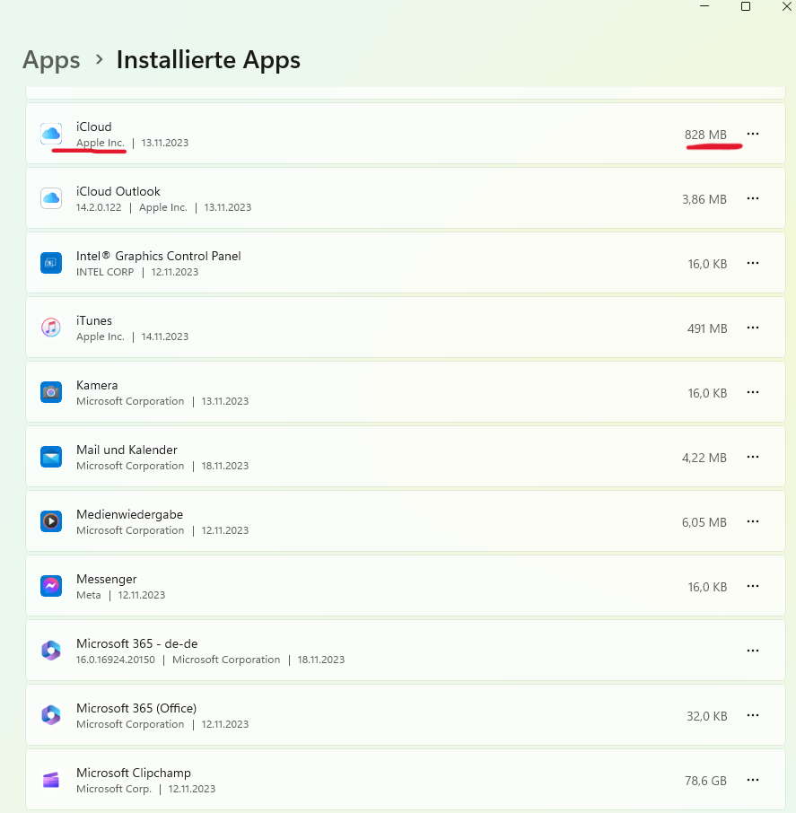Open more options for Microsoft Clipchamp
The image size is (796, 813).
753,780
